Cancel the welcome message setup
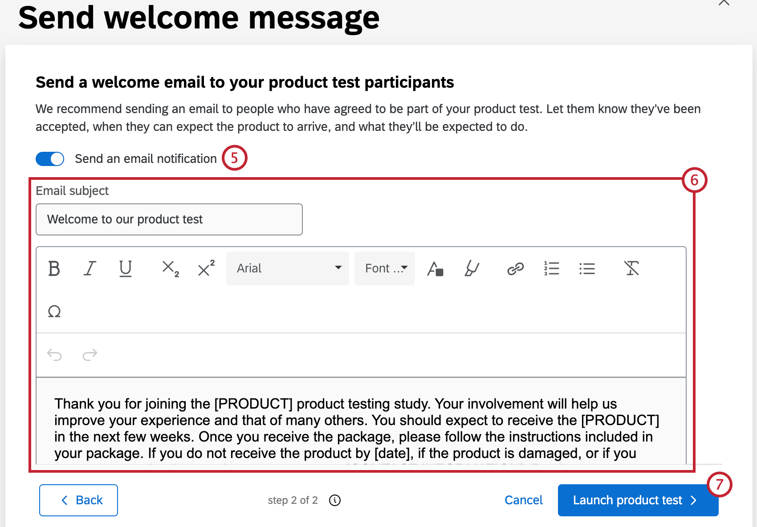The width and height of the screenshot is (757, 527). tap(523, 500)
